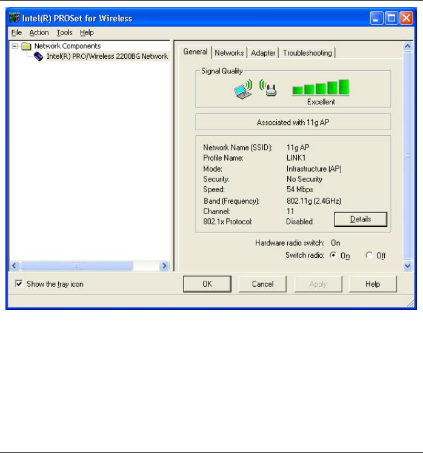This screenshot has width=423, height=453.
Task: Click the Excellent signal quality label
Action: (x=321, y=102)
